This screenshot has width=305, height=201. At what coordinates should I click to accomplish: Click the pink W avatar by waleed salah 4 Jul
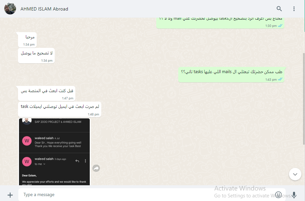point(27,141)
